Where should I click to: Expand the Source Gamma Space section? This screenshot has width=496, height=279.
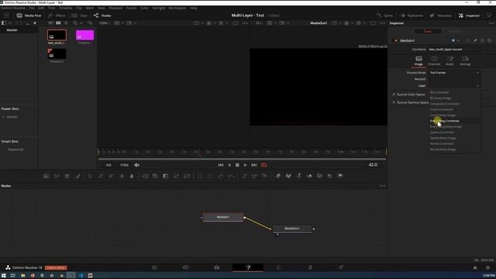394,102
